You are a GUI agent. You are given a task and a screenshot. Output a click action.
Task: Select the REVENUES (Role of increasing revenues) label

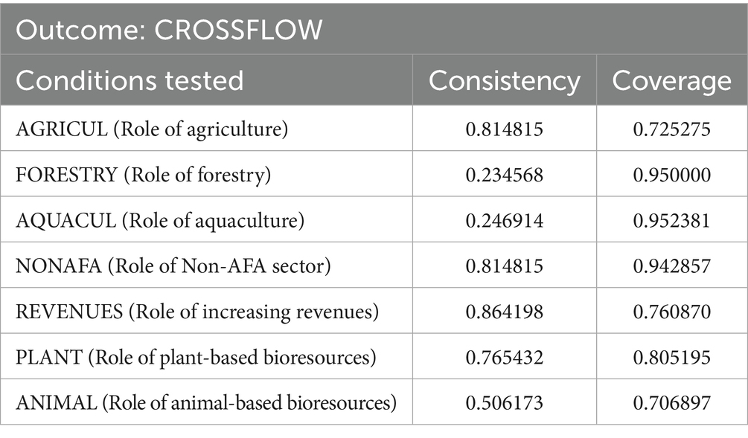197,312
